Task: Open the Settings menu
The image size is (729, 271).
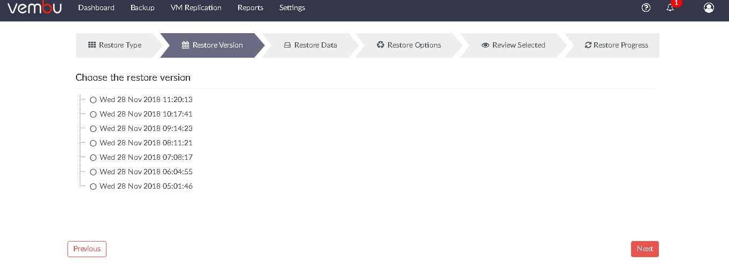Action: point(292,7)
